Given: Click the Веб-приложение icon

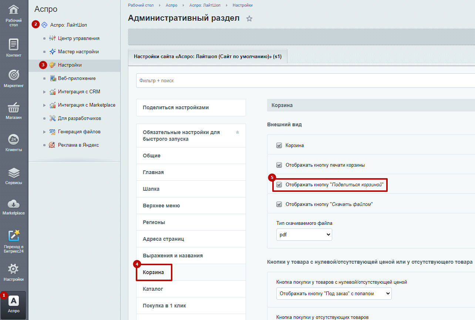Looking at the screenshot, I should point(52,79).
